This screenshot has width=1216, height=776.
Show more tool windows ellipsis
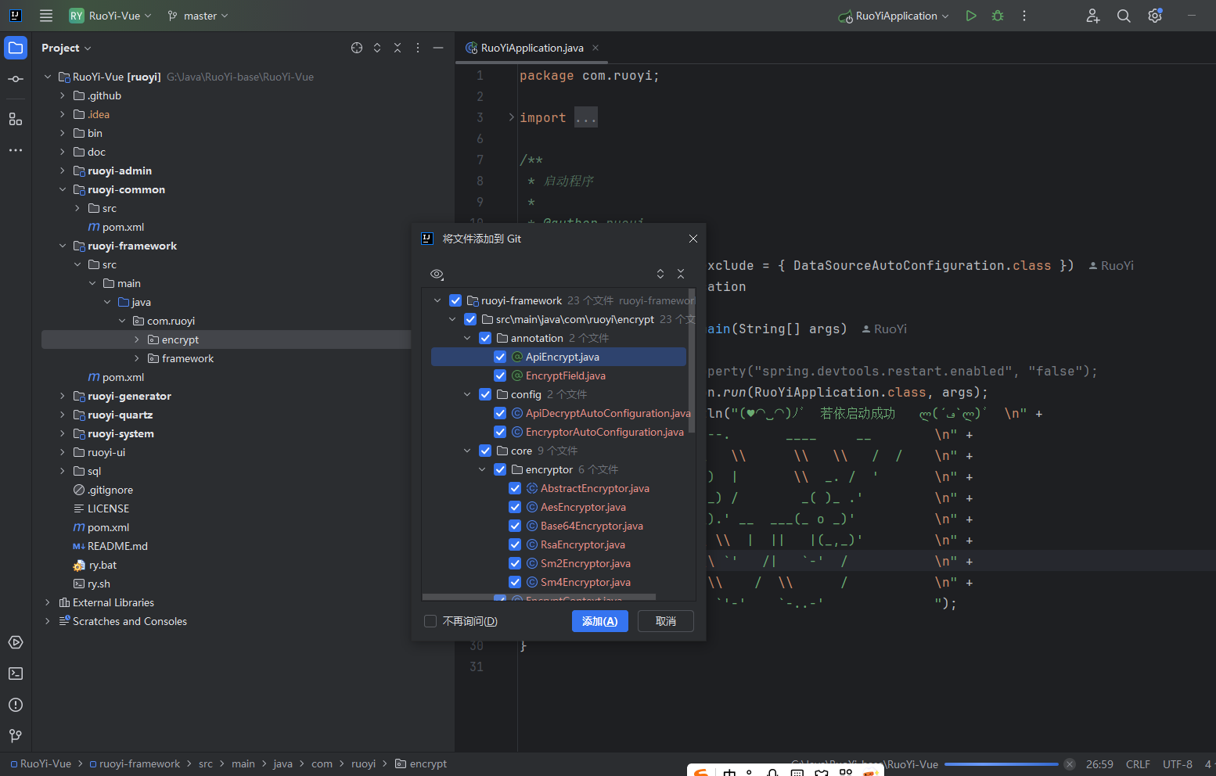point(16,150)
